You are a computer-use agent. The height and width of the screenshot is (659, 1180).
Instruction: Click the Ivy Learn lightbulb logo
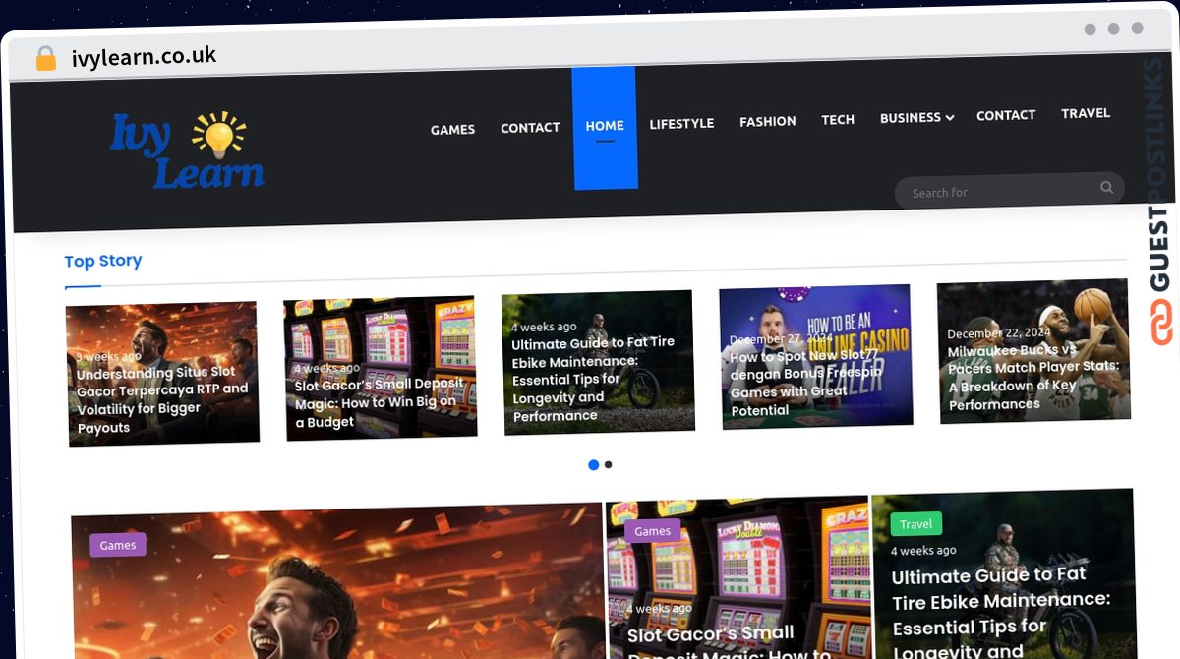187,150
